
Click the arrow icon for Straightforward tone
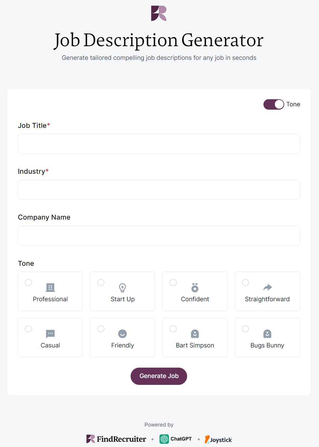[x=267, y=287]
